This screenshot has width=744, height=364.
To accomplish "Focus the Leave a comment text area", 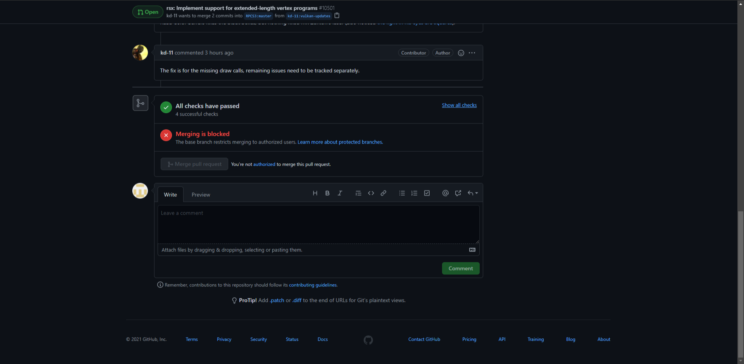I will (319, 224).
